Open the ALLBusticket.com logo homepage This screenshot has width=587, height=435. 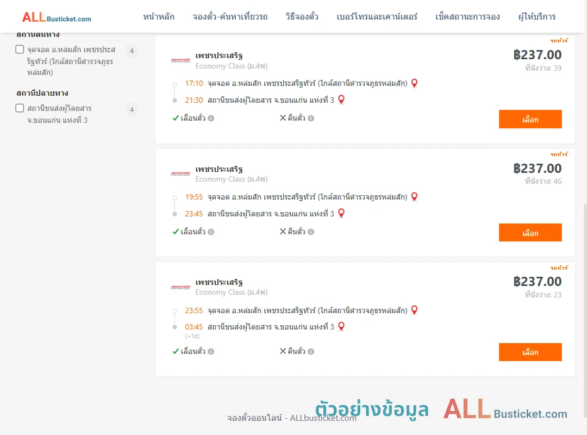[57, 17]
